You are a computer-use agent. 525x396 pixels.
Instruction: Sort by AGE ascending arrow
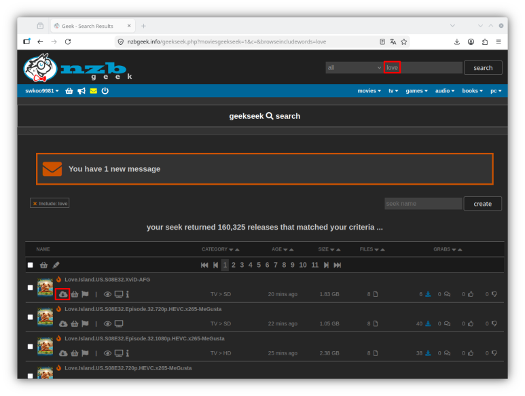[291, 250]
